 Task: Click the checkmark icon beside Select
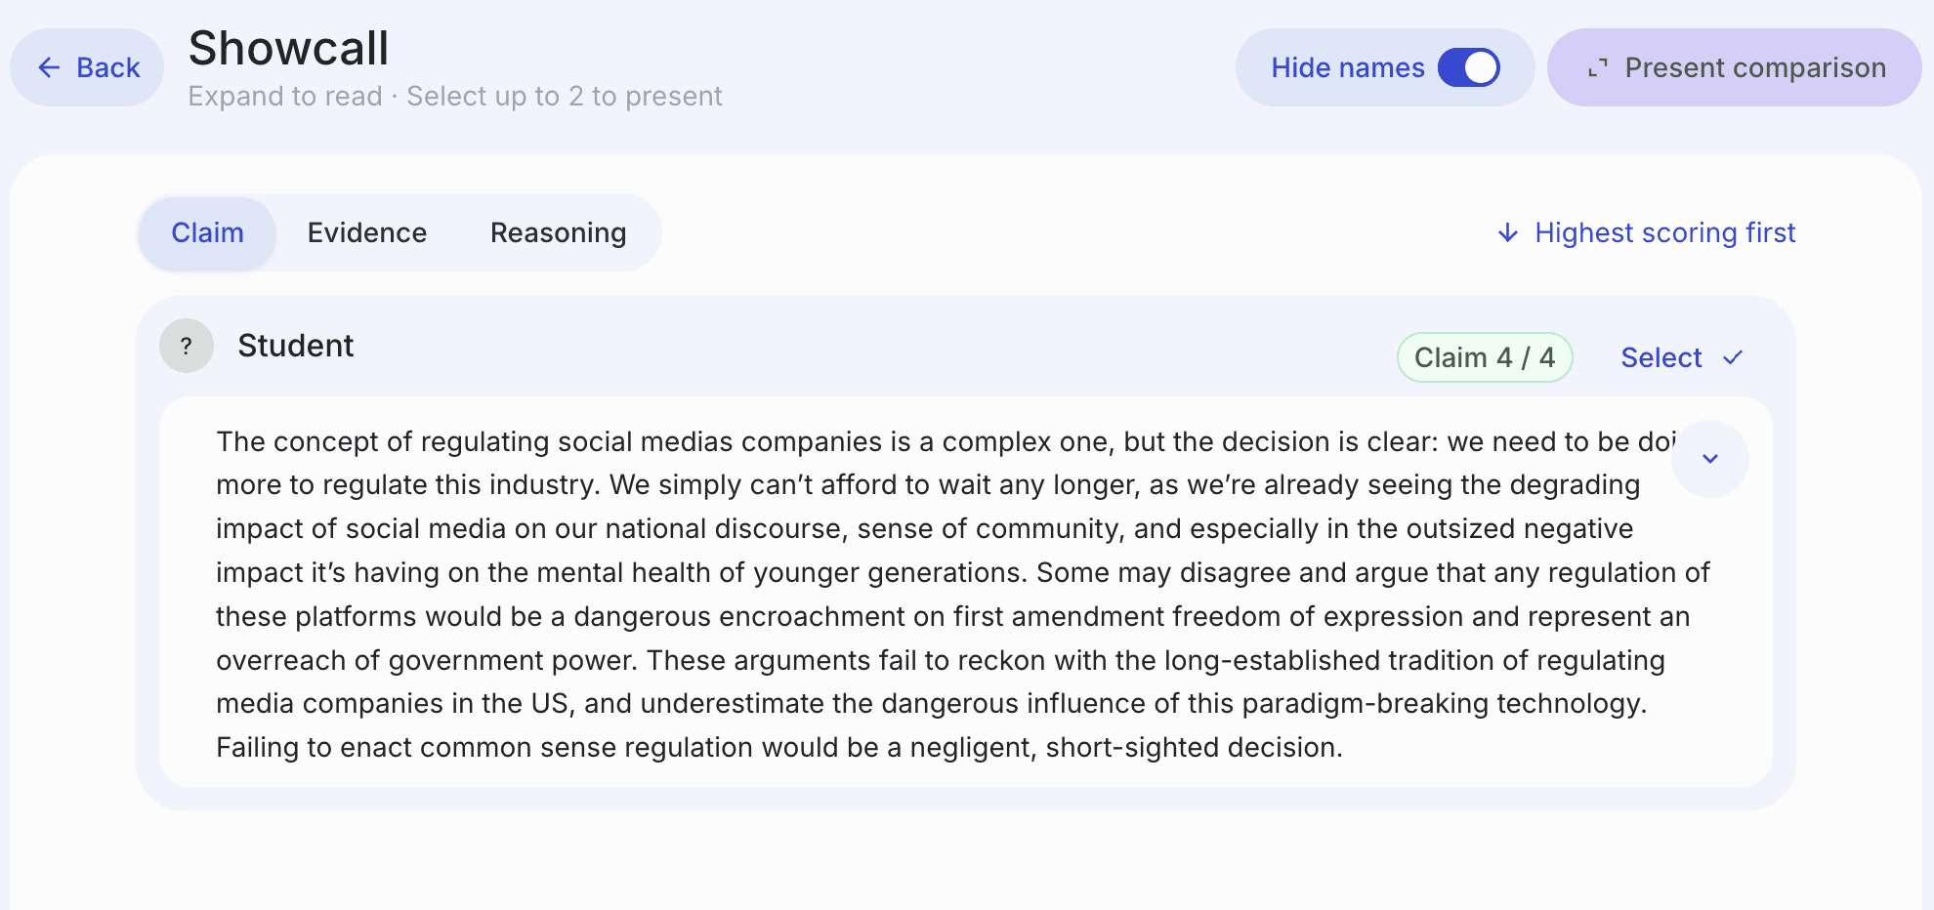1733,357
